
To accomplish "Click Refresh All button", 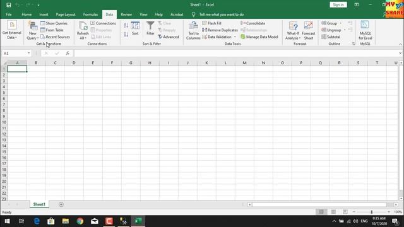I will [x=83, y=30].
